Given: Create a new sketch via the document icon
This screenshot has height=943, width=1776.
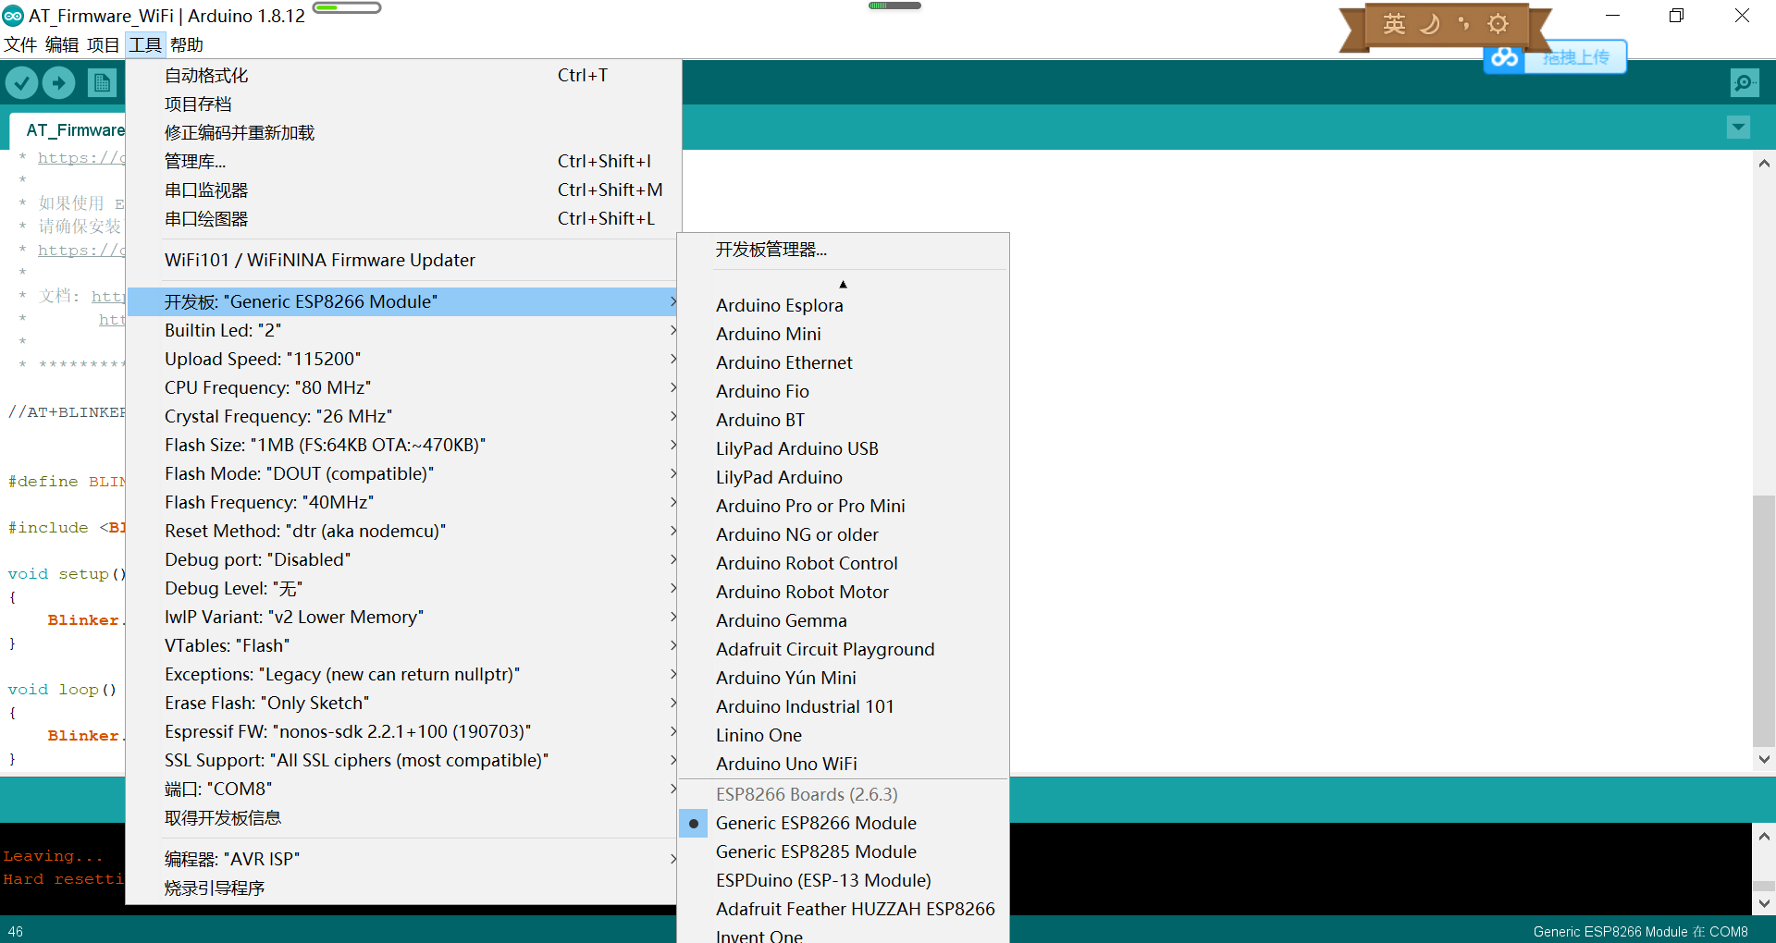Looking at the screenshot, I should 102,82.
